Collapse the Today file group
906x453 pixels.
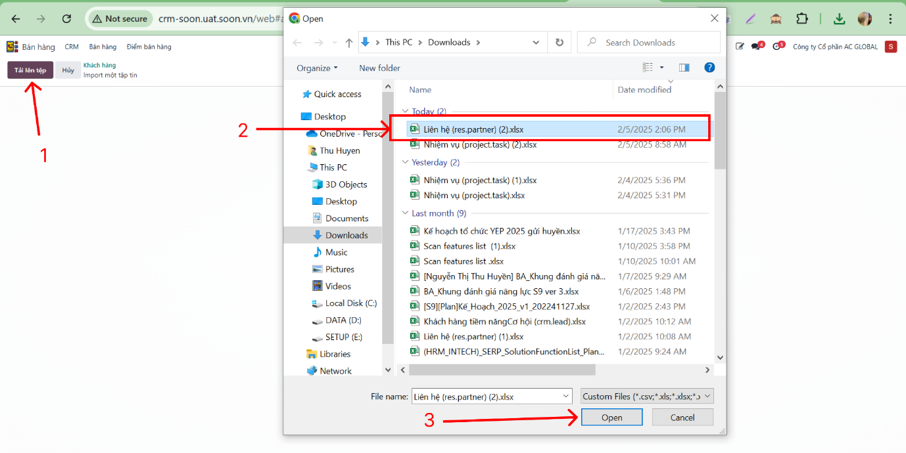click(404, 112)
